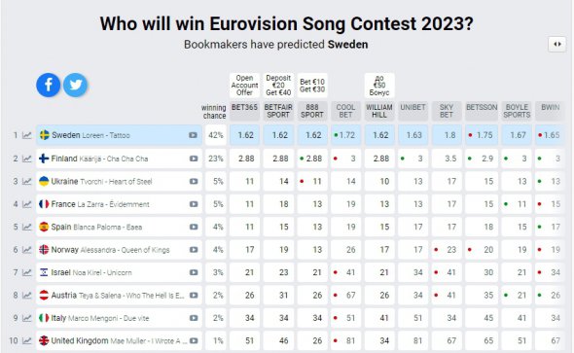Open the Sweden Loreen - Tattoo entry
The width and height of the screenshot is (574, 353).
click(x=119, y=135)
